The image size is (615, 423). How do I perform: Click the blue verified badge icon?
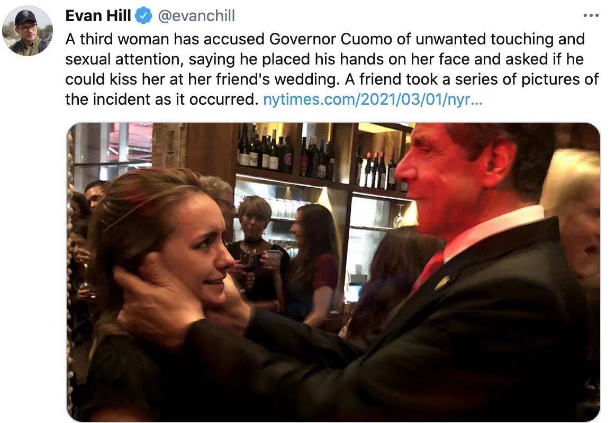tap(143, 16)
